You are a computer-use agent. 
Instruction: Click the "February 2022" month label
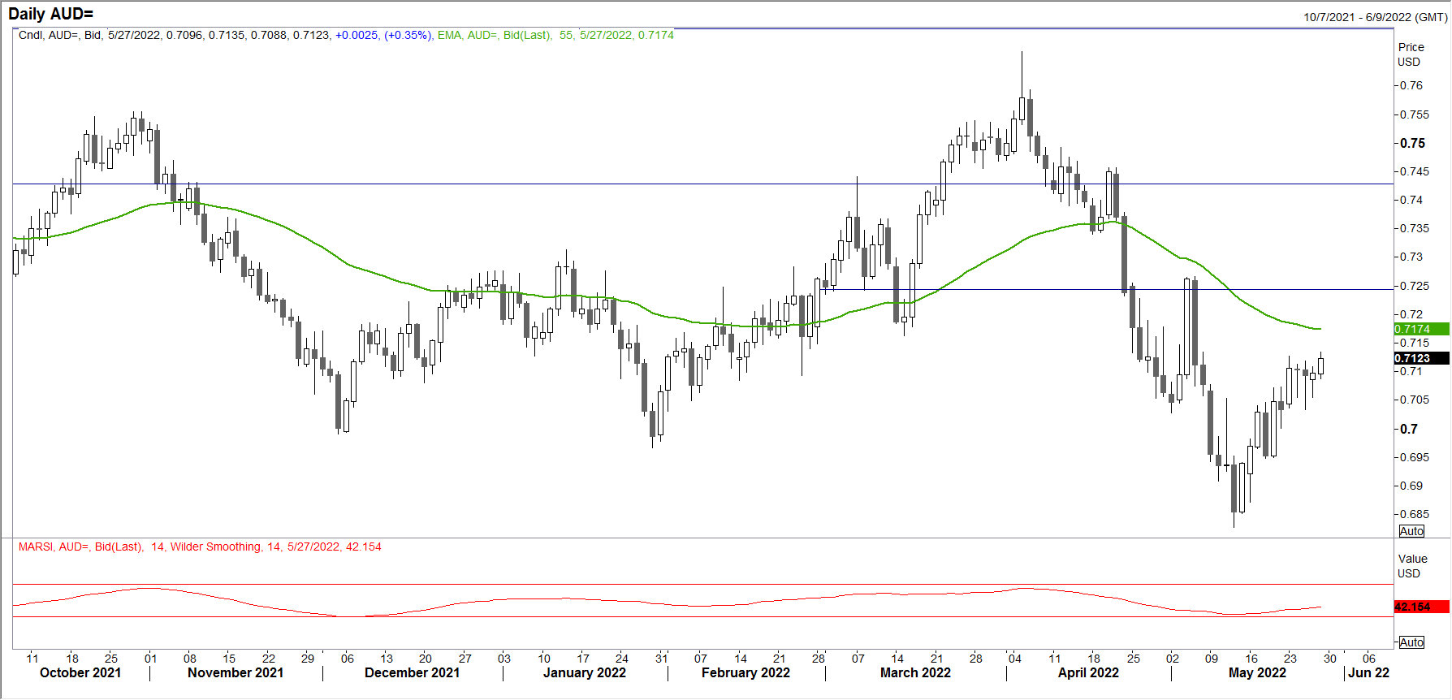(x=745, y=672)
